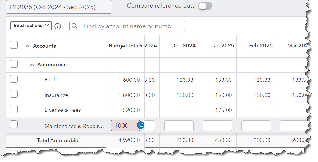Open the FY 2025 period selector
The image size is (318, 162).
tap(59, 7)
